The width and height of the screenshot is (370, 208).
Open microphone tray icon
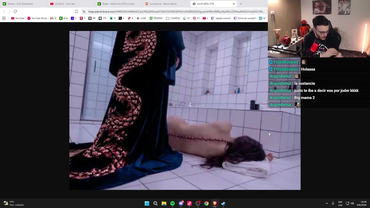pyautogui.click(x=333, y=203)
